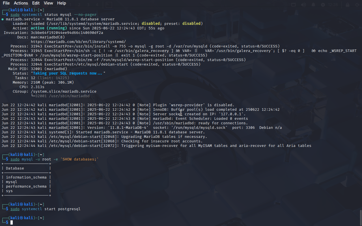362x226 pixels.
Task: Click the CPU value '2.313s'
Action: tap(38, 87)
